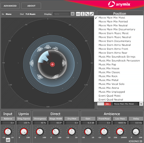Screen dimensions: 144x143
Task: Pick Music Mix Vocal Solo preset
Action: click(119, 84)
